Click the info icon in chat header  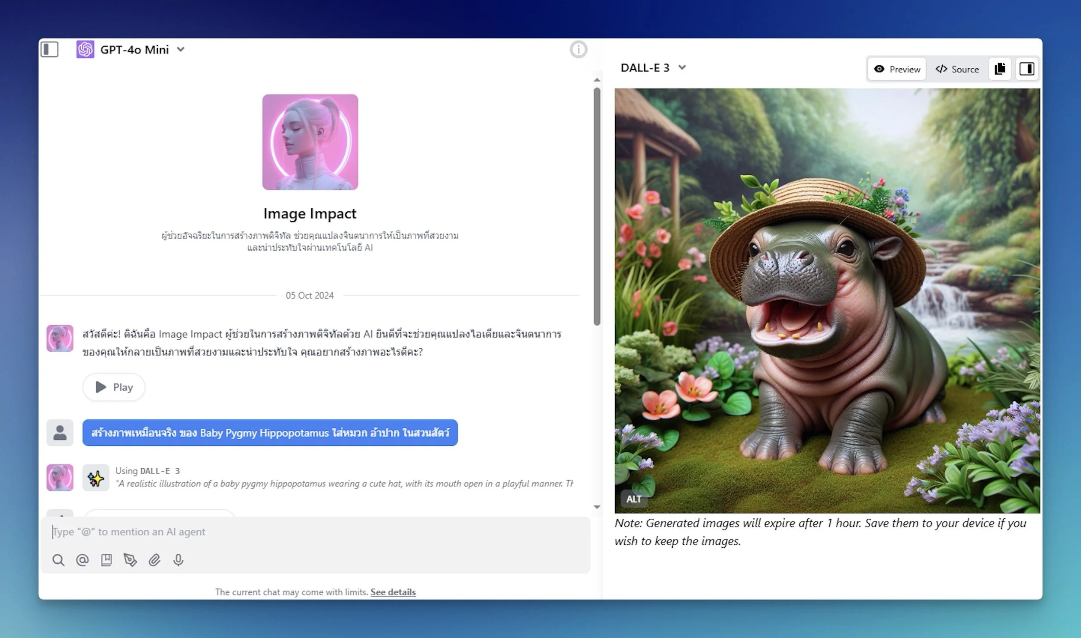click(x=578, y=50)
